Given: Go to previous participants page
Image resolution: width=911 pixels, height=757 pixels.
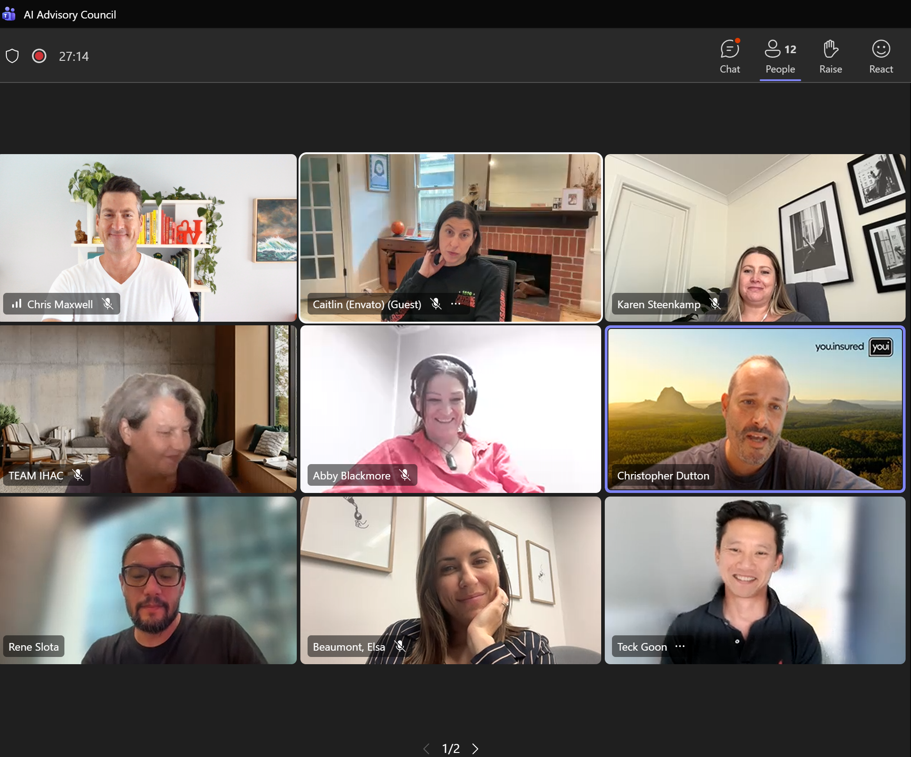Looking at the screenshot, I should coord(426,748).
